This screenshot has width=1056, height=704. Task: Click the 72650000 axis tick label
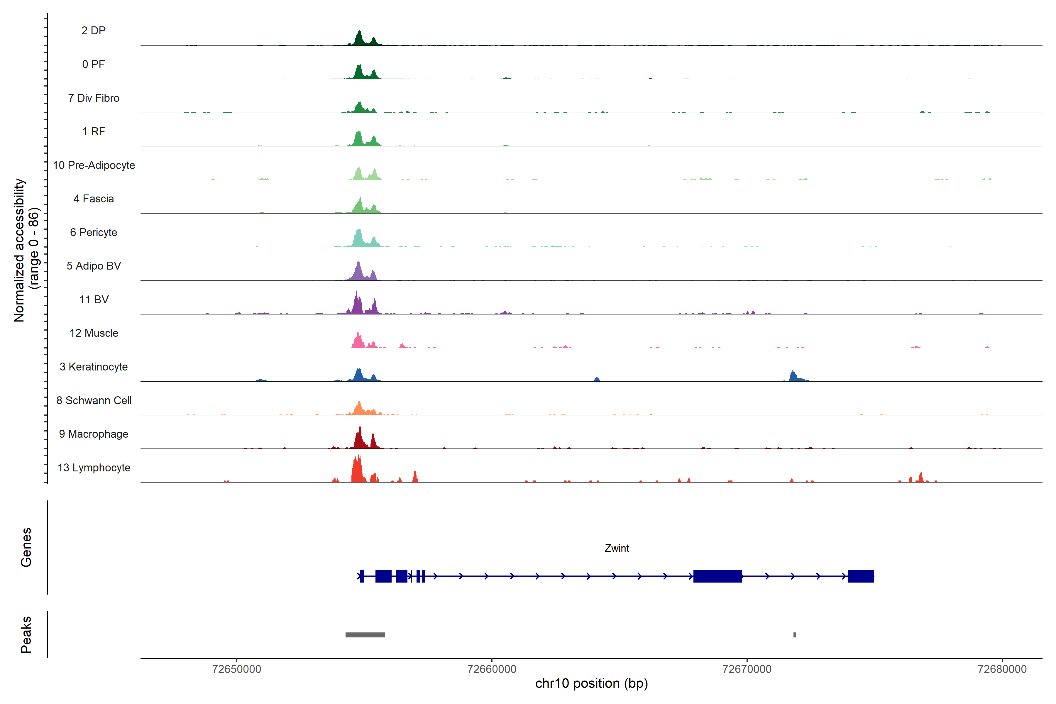pos(237,669)
